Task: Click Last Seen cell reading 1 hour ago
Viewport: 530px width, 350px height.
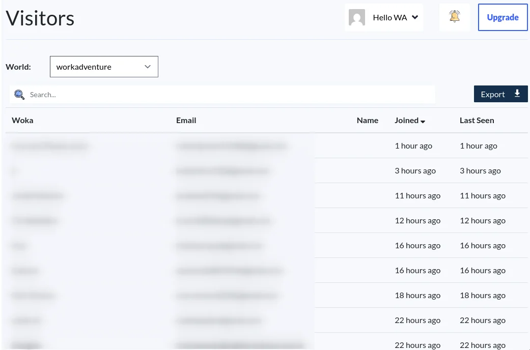Action: point(478,146)
